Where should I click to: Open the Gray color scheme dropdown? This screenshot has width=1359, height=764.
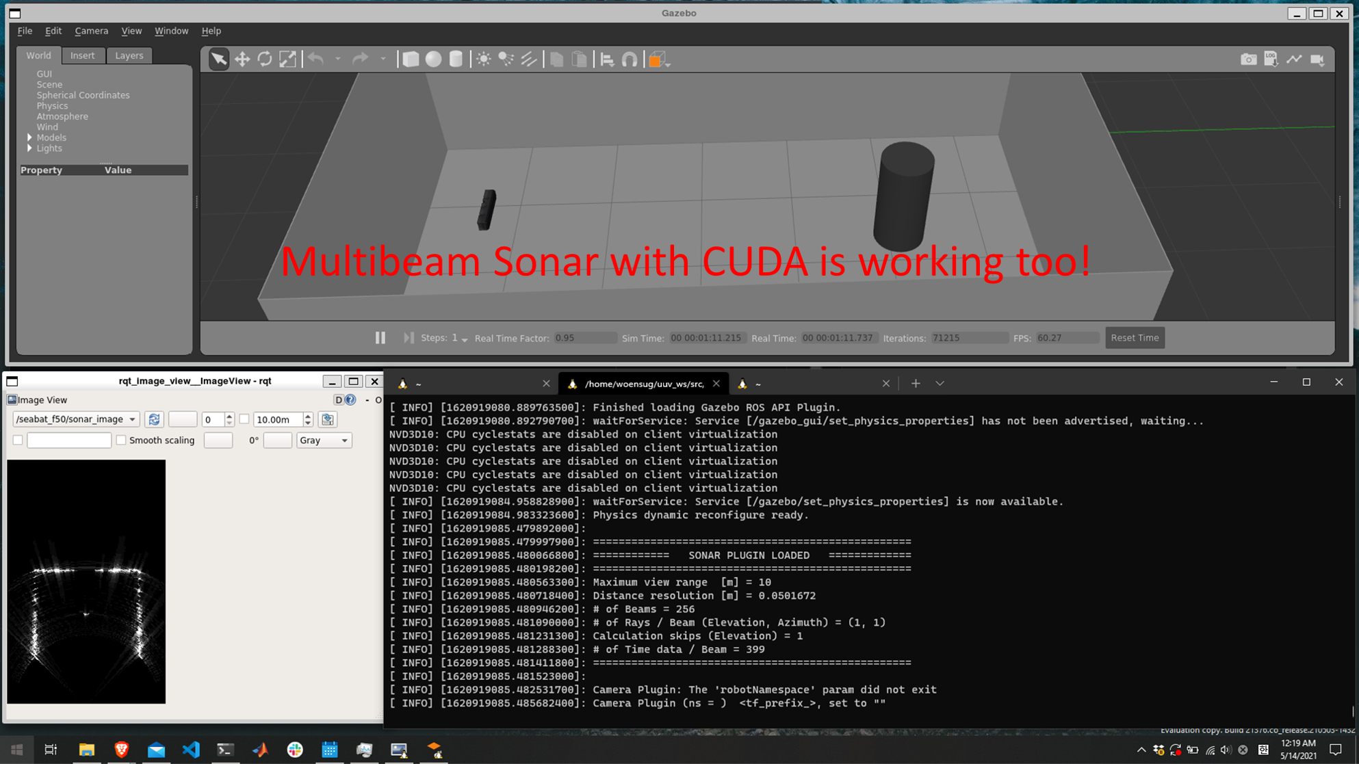pyautogui.click(x=324, y=440)
